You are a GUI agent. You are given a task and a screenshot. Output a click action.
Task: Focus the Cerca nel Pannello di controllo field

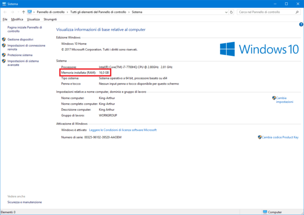click(x=264, y=11)
